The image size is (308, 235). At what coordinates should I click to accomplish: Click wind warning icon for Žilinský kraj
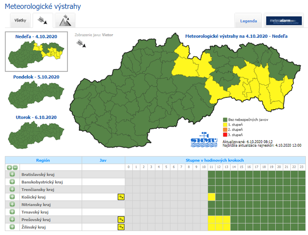tap(121, 227)
